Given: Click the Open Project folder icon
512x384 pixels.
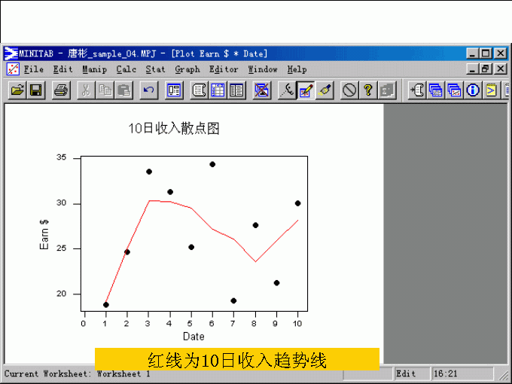Looking at the screenshot, I should point(17,90).
